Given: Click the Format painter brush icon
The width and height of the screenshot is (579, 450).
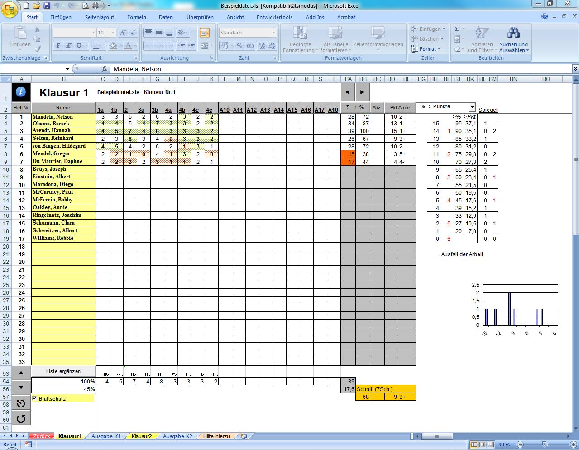Looking at the screenshot, I should (37, 49).
